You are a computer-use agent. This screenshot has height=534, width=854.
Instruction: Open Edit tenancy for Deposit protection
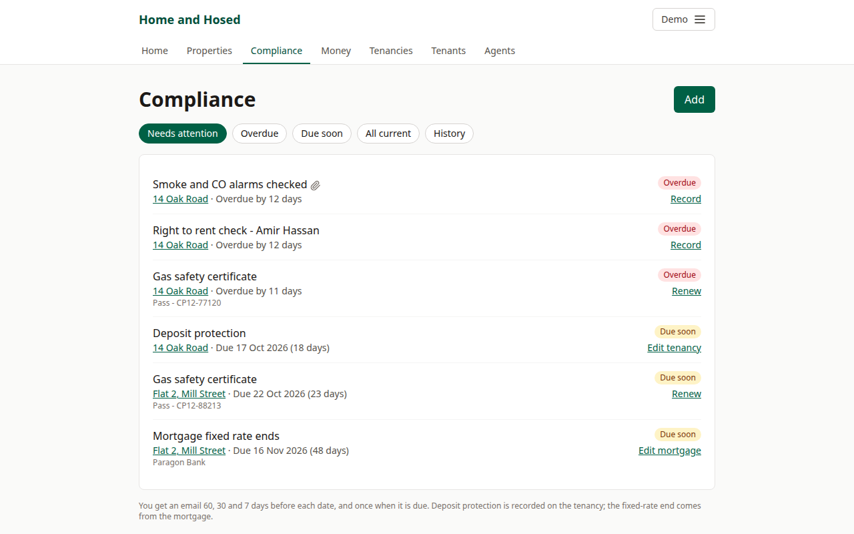click(674, 348)
